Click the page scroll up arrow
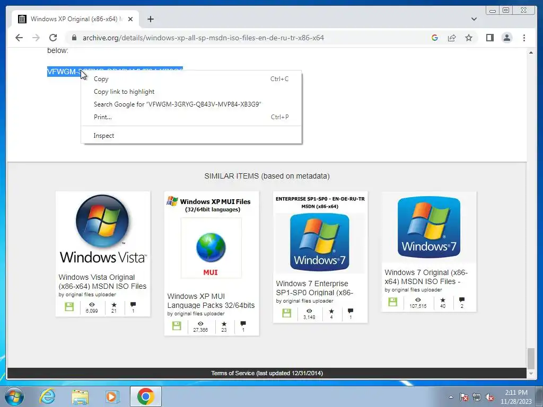The image size is (543, 407). (531, 52)
